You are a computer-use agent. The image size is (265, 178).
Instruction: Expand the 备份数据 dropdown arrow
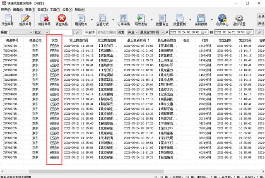pos(212,20)
